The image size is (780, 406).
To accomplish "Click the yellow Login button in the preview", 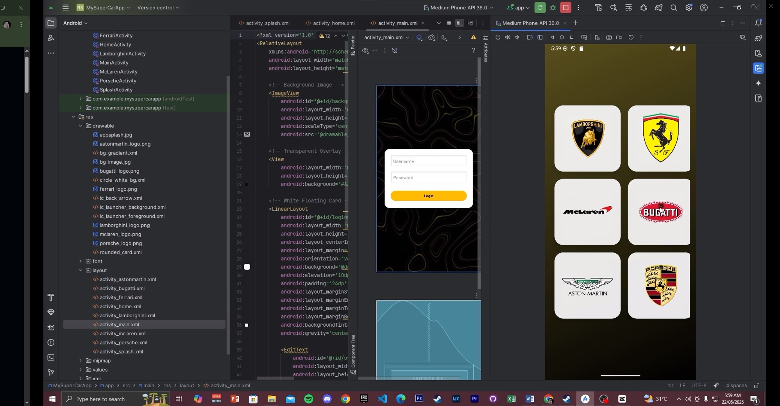I will point(429,196).
